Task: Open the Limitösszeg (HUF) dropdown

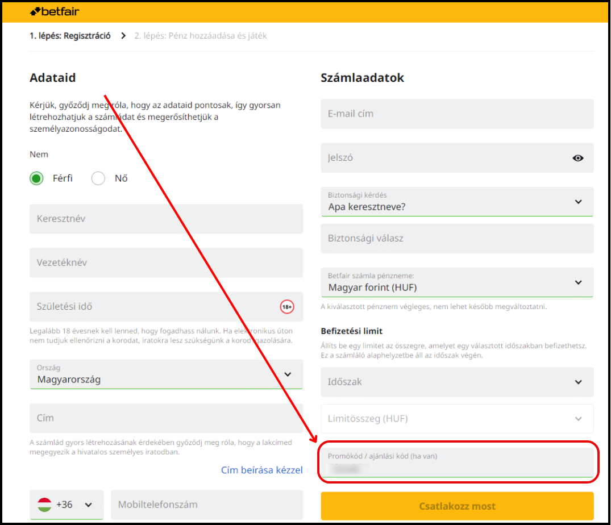Action: (578, 418)
